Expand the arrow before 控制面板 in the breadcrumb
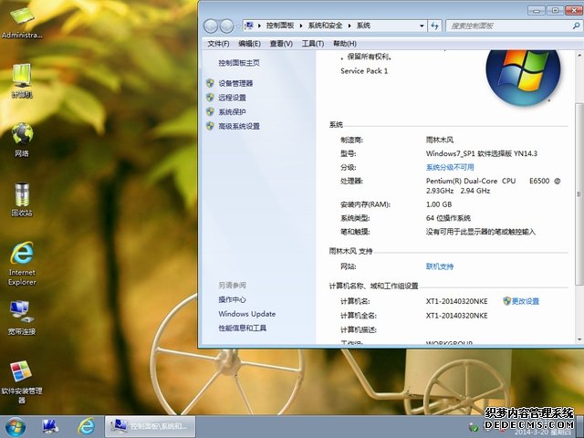 click(259, 26)
